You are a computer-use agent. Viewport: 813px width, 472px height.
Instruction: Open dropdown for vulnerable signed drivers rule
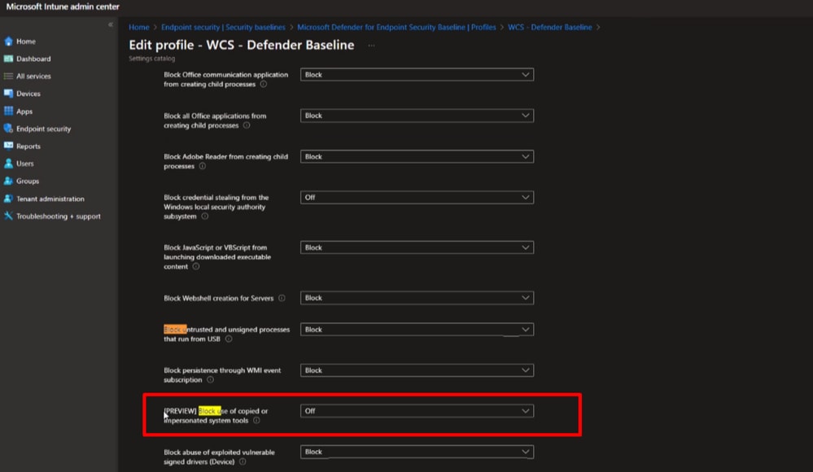point(417,452)
